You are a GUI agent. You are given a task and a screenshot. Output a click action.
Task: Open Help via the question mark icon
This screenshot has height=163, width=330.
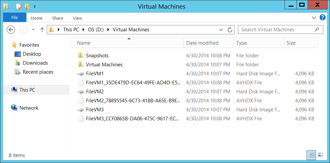pyautogui.click(x=322, y=17)
